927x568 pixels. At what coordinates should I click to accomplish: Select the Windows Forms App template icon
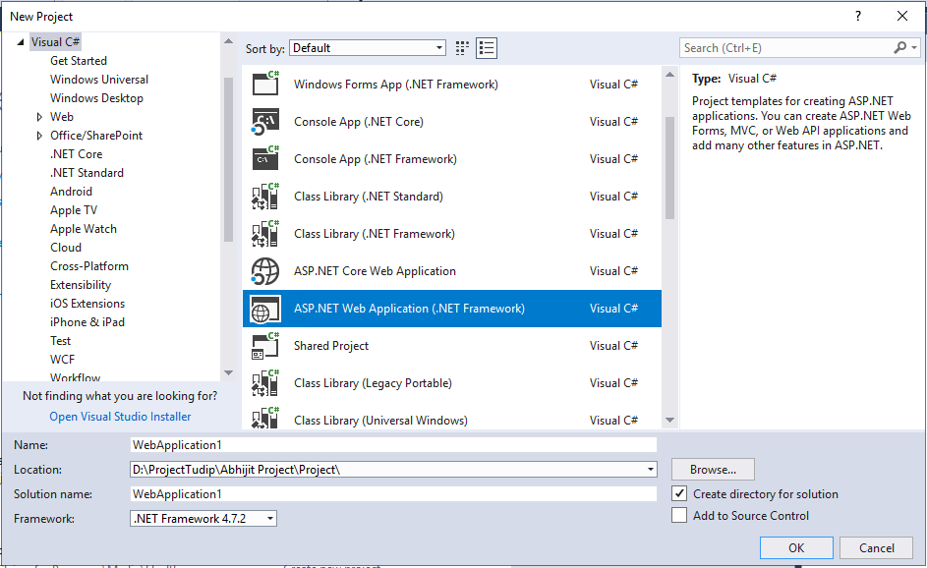pos(265,84)
